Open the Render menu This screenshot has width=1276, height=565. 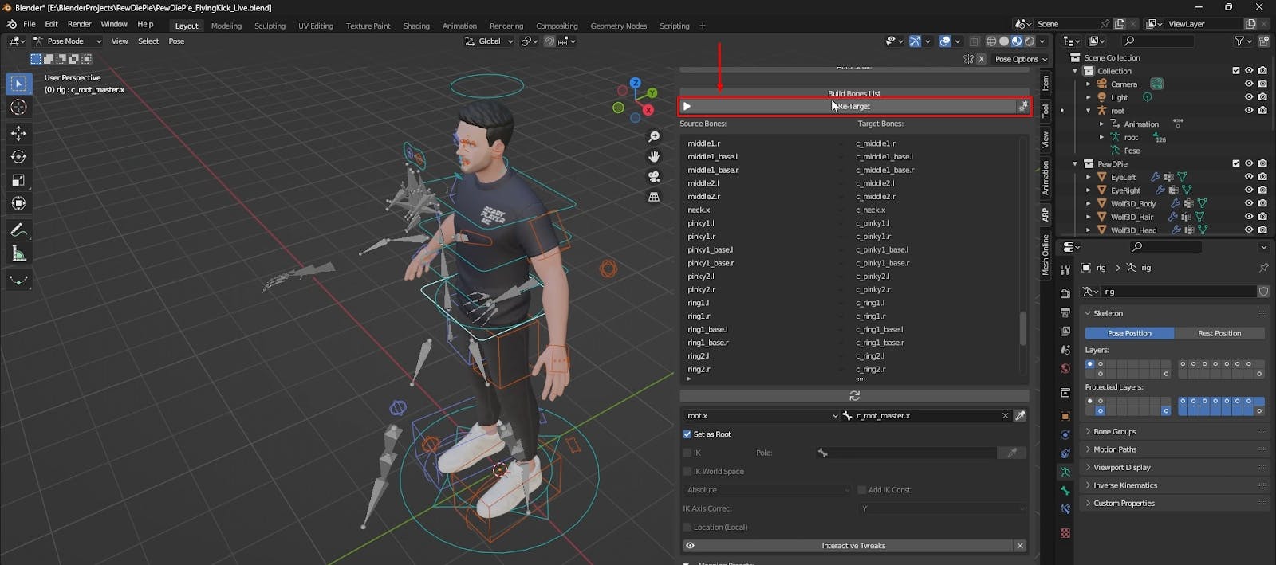(79, 24)
